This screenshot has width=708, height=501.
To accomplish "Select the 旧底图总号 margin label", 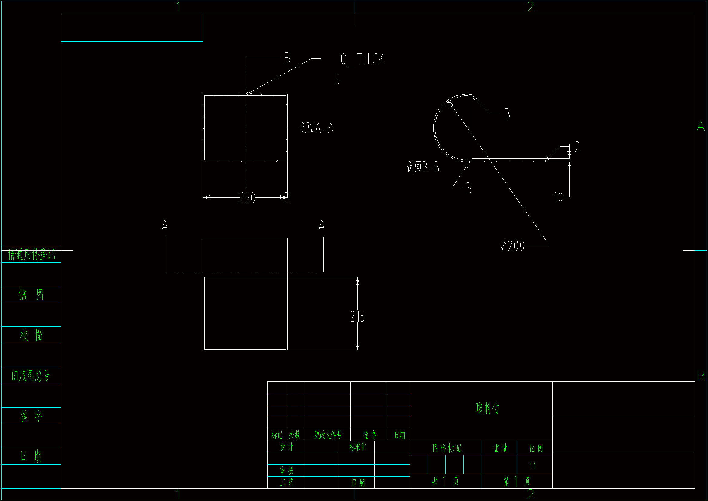I will [31, 376].
